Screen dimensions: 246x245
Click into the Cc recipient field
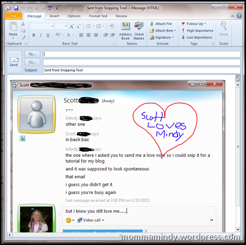[142, 62]
